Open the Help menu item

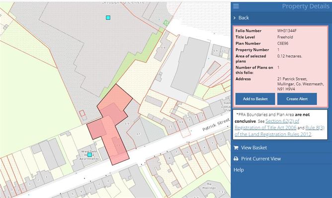pos(239,170)
